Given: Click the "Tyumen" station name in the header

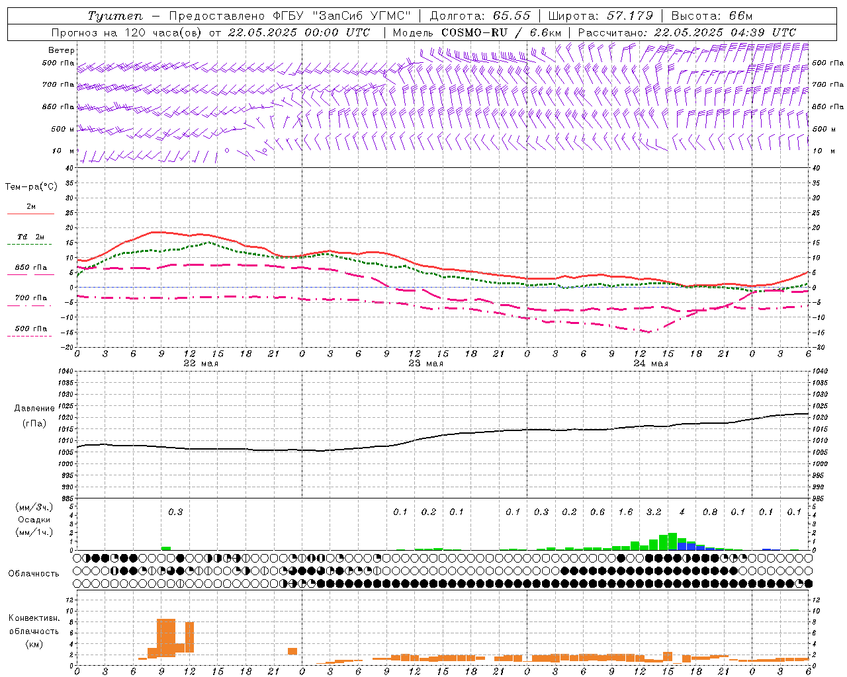Looking at the screenshot, I should coord(114,16).
